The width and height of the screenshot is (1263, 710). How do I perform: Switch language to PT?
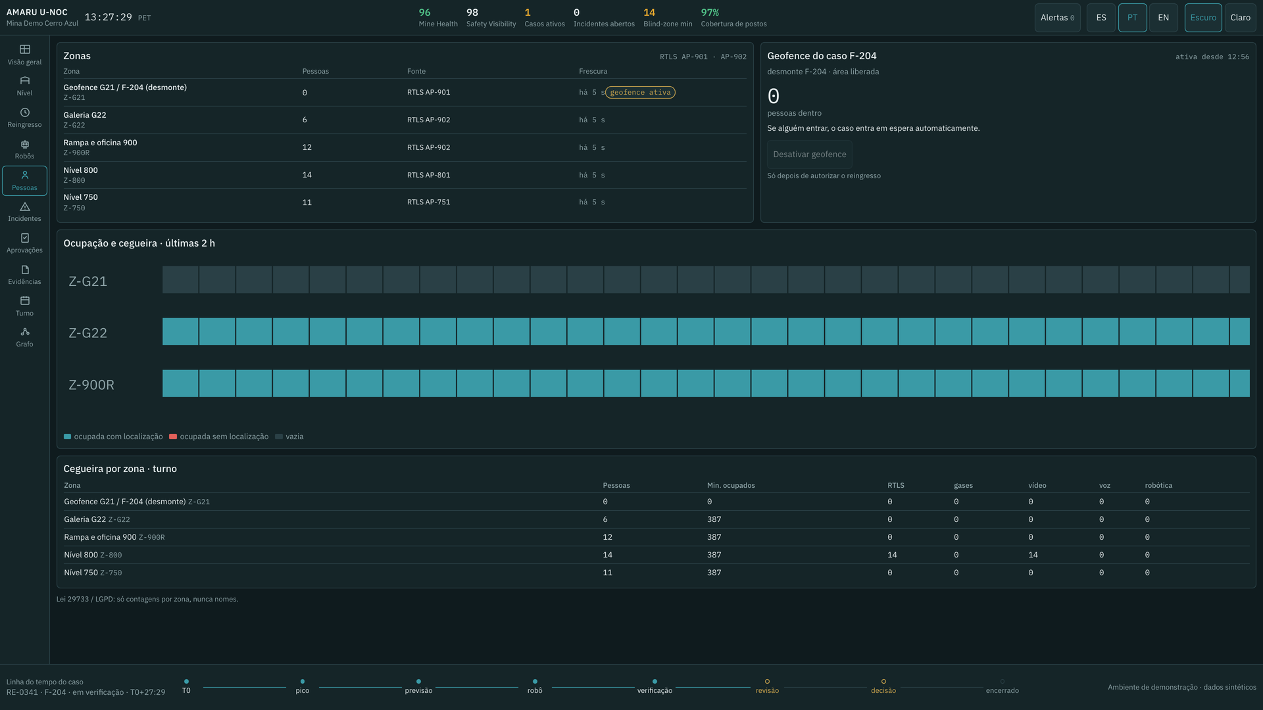(1132, 18)
